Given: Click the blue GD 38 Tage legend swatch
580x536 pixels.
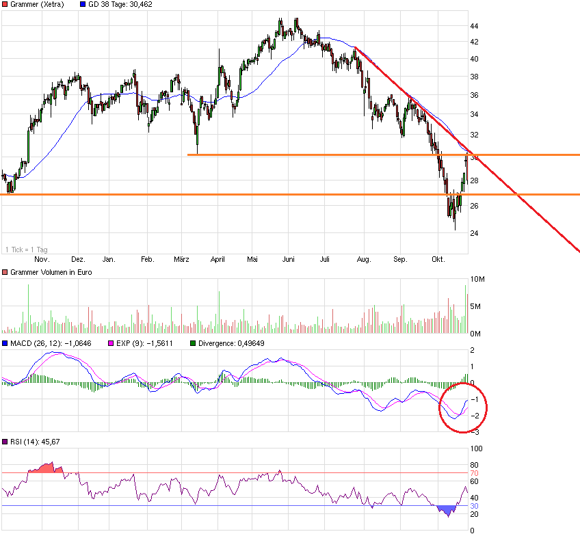Looking at the screenshot, I should click(83, 5).
